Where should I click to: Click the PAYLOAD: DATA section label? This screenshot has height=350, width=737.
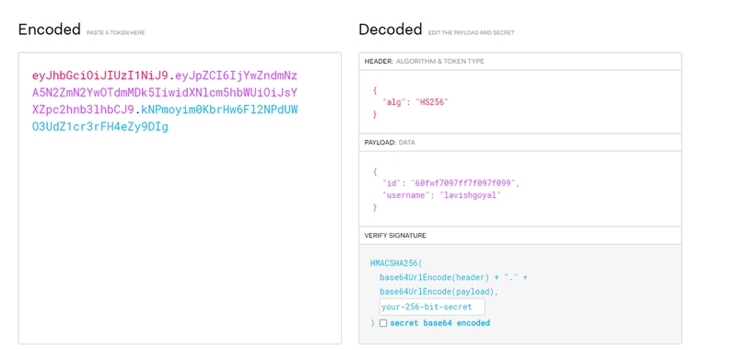pyautogui.click(x=390, y=143)
